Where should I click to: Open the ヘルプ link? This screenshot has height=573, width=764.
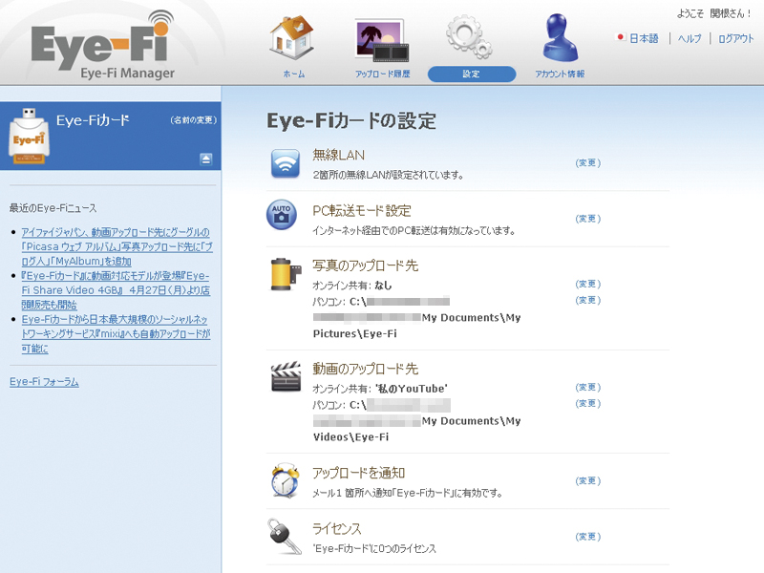pos(690,38)
